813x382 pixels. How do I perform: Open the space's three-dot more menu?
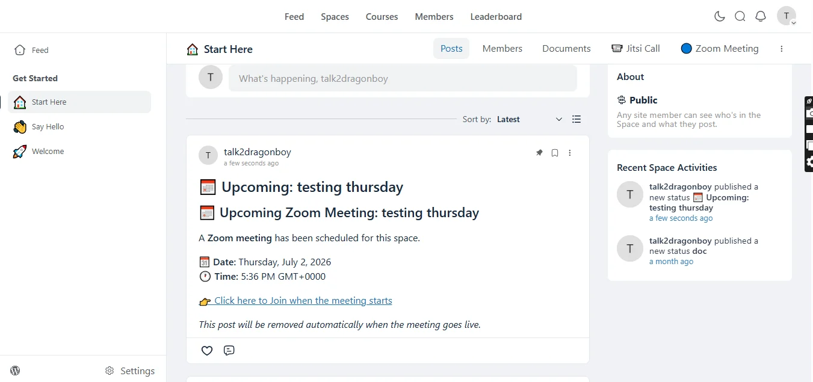pyautogui.click(x=782, y=49)
